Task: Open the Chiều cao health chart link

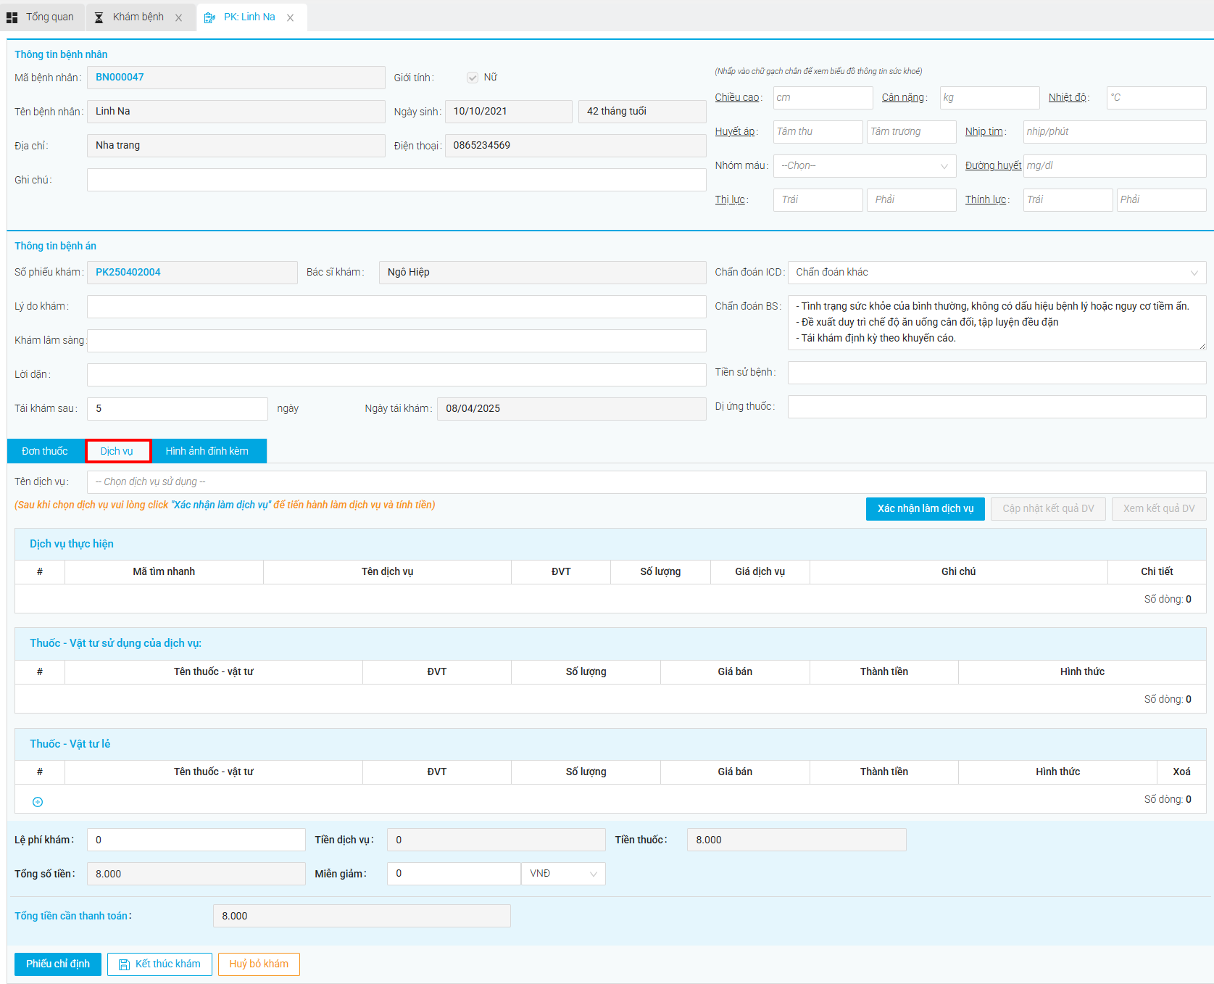Action: click(737, 98)
